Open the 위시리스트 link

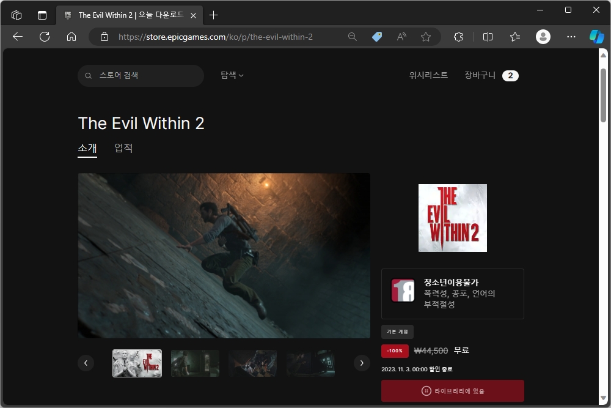pos(428,75)
